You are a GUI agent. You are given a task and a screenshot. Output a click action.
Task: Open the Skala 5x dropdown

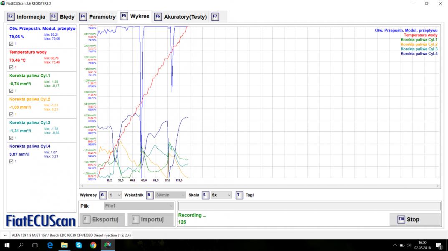(x=221, y=195)
